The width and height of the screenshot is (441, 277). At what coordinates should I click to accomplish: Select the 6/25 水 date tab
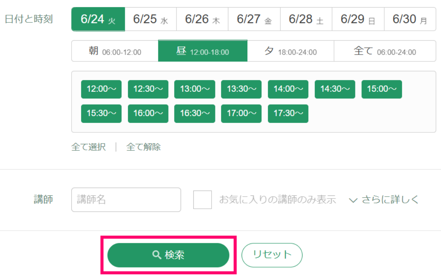(x=150, y=19)
